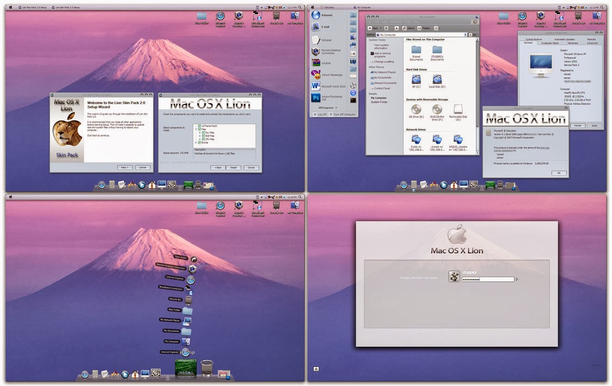Launch Notepad from the Start menu
The width and height of the screenshot is (612, 386).
tap(322, 40)
